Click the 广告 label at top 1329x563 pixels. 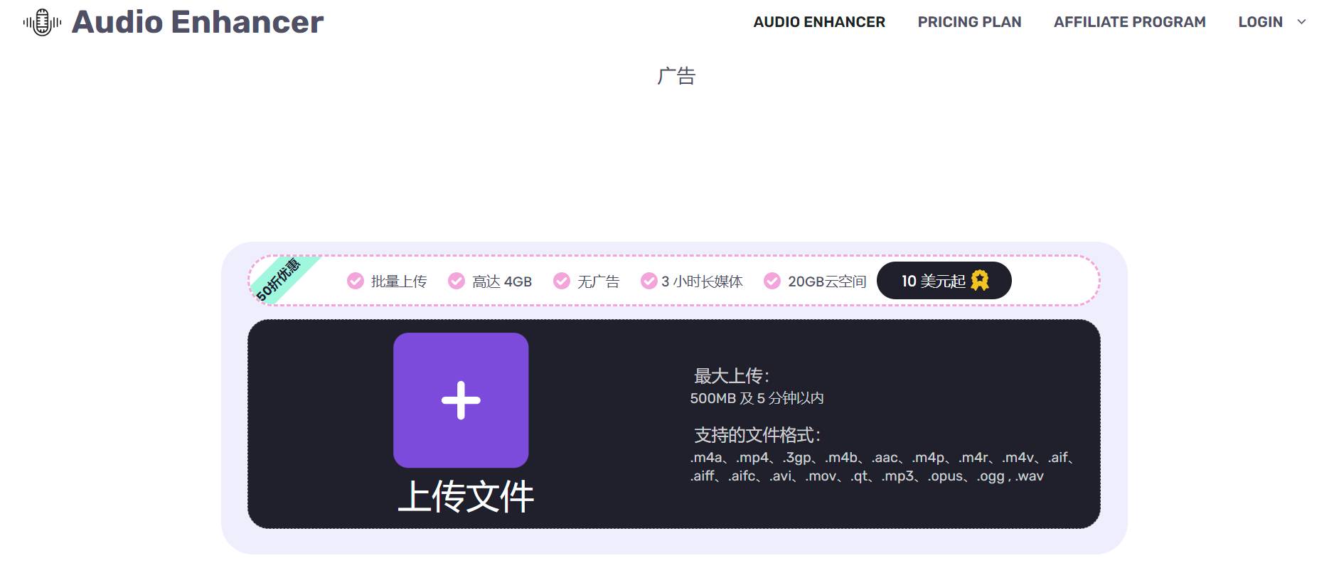coord(676,76)
